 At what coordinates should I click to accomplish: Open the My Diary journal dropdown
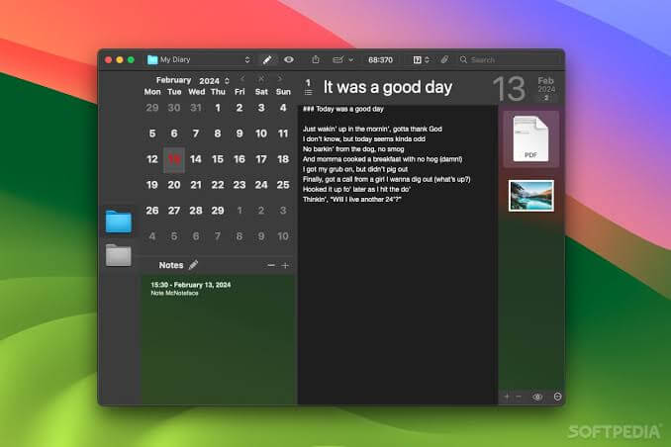point(199,60)
